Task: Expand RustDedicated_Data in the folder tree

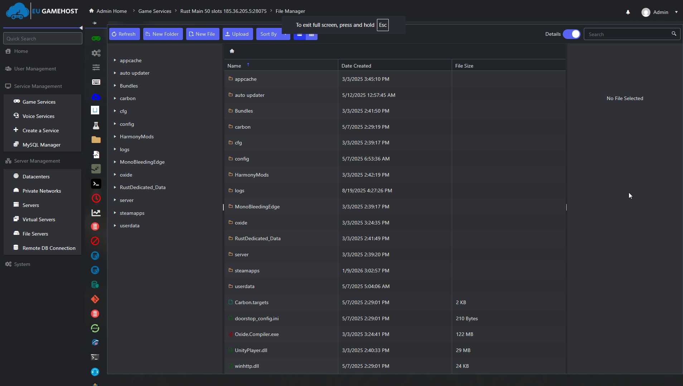Action: [x=115, y=187]
